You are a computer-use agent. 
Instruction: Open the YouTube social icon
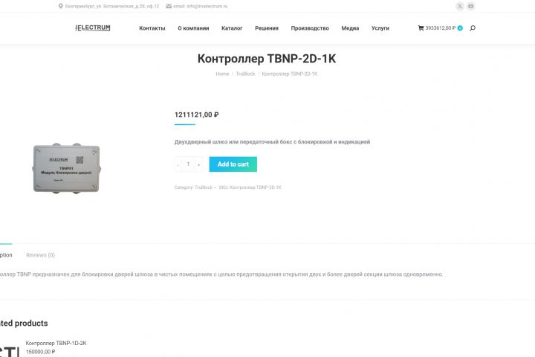(471, 6)
